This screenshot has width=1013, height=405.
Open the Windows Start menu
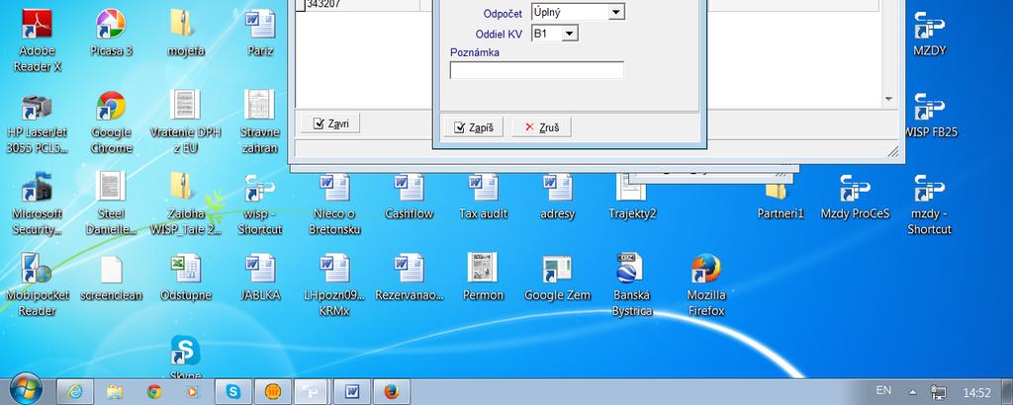(x=26, y=390)
